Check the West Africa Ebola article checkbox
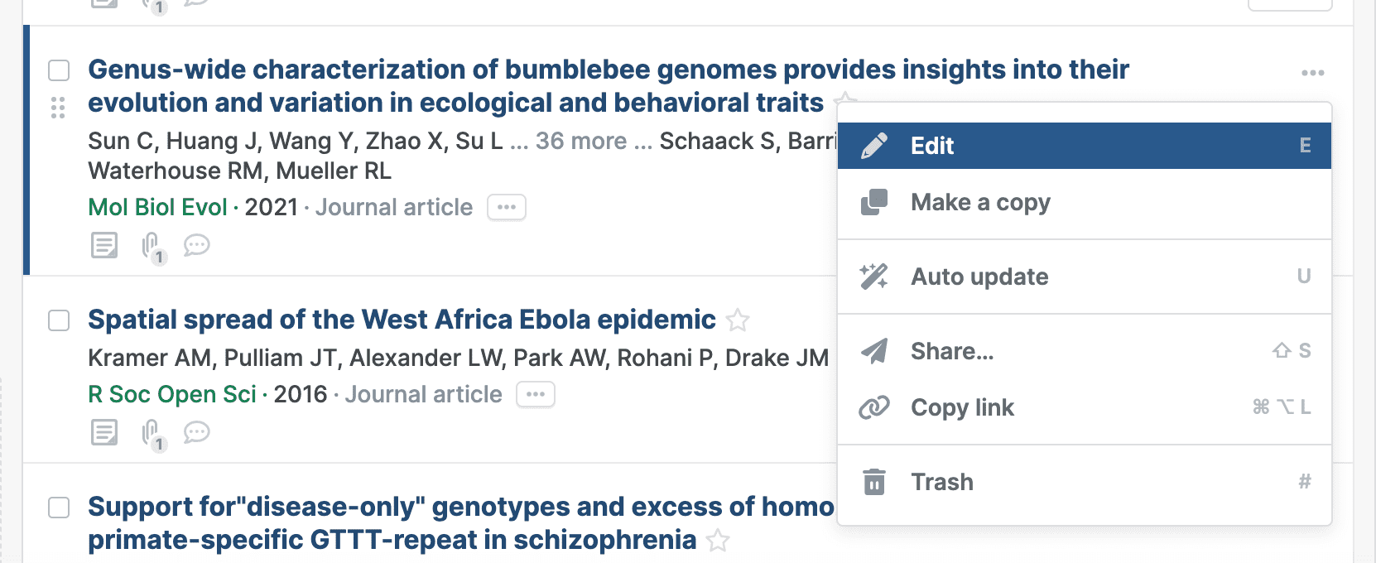This screenshot has height=563, width=1376. [x=59, y=320]
